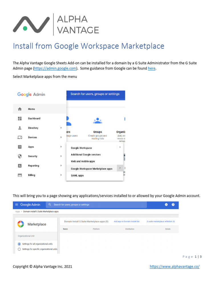Choose Google Workspace from the Apps flyout
Viewport: 219px width, 292px height.
tap(81, 148)
